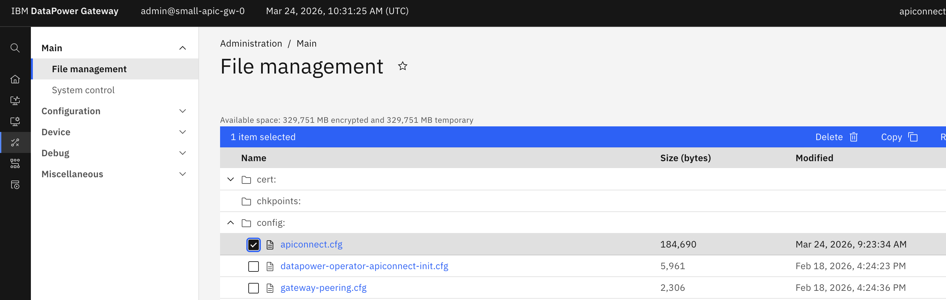
Task: Click the Copy button in selection bar
Action: coord(892,137)
